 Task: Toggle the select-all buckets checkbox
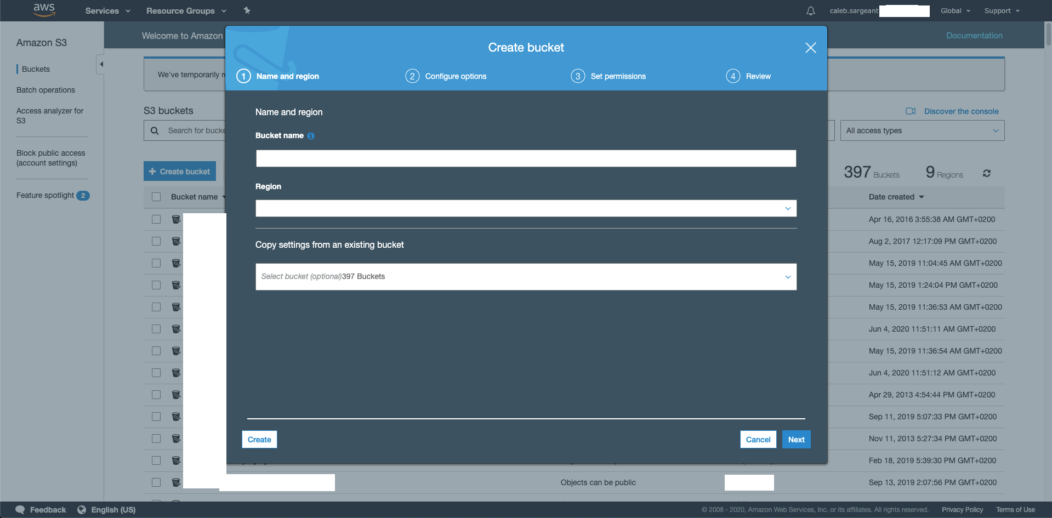[x=156, y=197]
